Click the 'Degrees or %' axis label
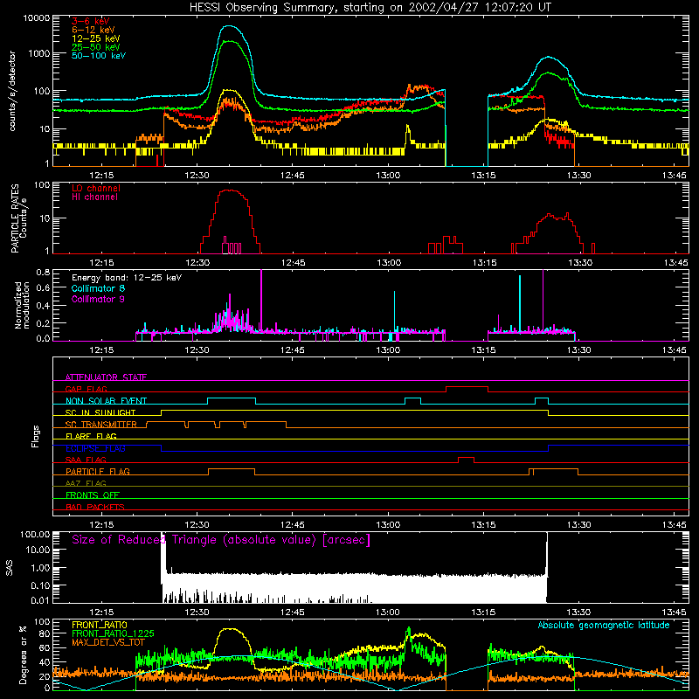Screen dimensions: 699x699 point(23,654)
